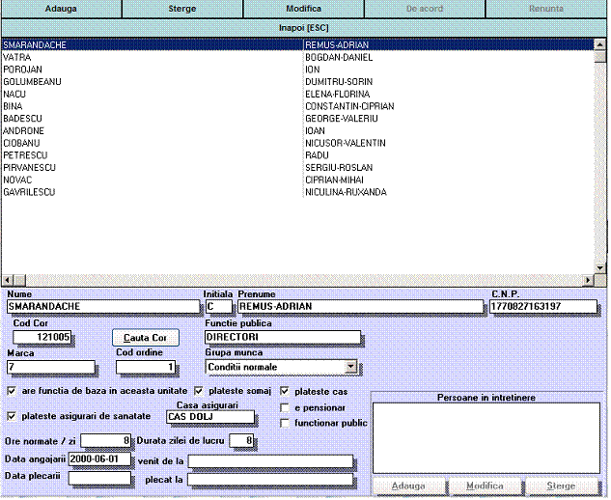
Task: Expand the Grupa munca dropdown
Action: click(x=350, y=367)
